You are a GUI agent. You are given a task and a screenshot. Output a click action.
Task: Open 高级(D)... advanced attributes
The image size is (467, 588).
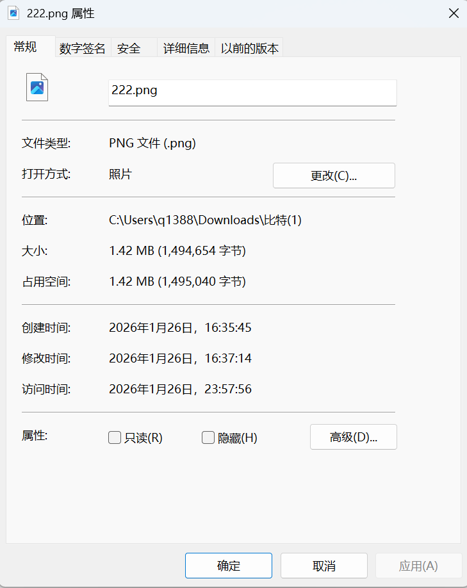(x=353, y=437)
